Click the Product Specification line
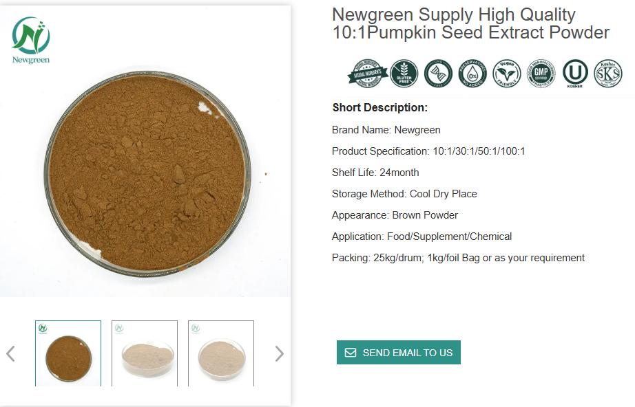This screenshot has width=635, height=407. [x=428, y=151]
